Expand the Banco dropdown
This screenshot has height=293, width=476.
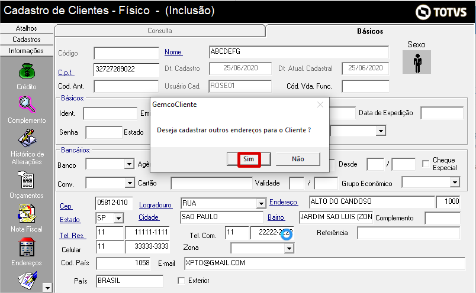tap(129, 164)
